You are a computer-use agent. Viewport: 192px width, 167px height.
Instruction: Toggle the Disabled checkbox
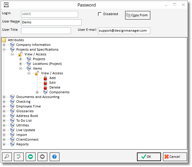click(100, 14)
